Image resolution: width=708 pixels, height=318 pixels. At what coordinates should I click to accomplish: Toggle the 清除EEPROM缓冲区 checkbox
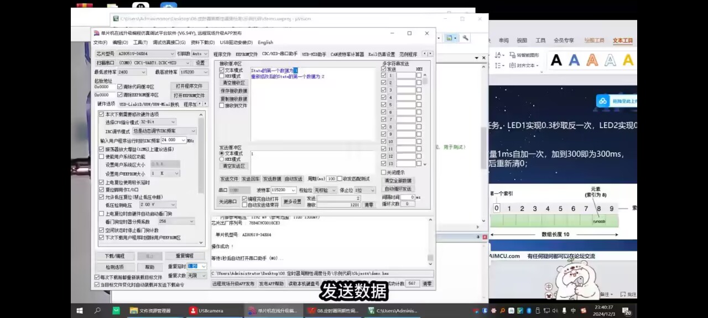pos(120,95)
